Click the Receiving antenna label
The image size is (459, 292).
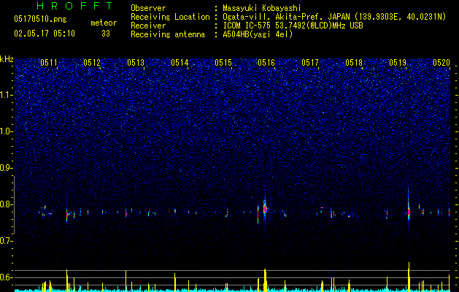(168, 34)
